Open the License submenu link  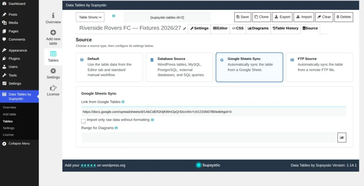(x=9, y=135)
